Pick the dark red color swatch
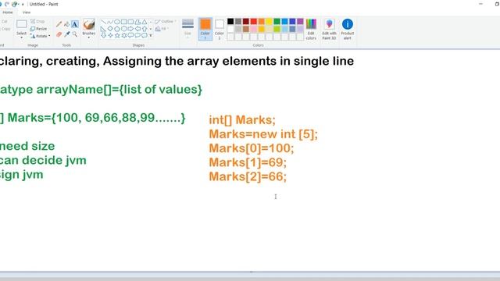This screenshot has height=281, width=500. pos(246,21)
